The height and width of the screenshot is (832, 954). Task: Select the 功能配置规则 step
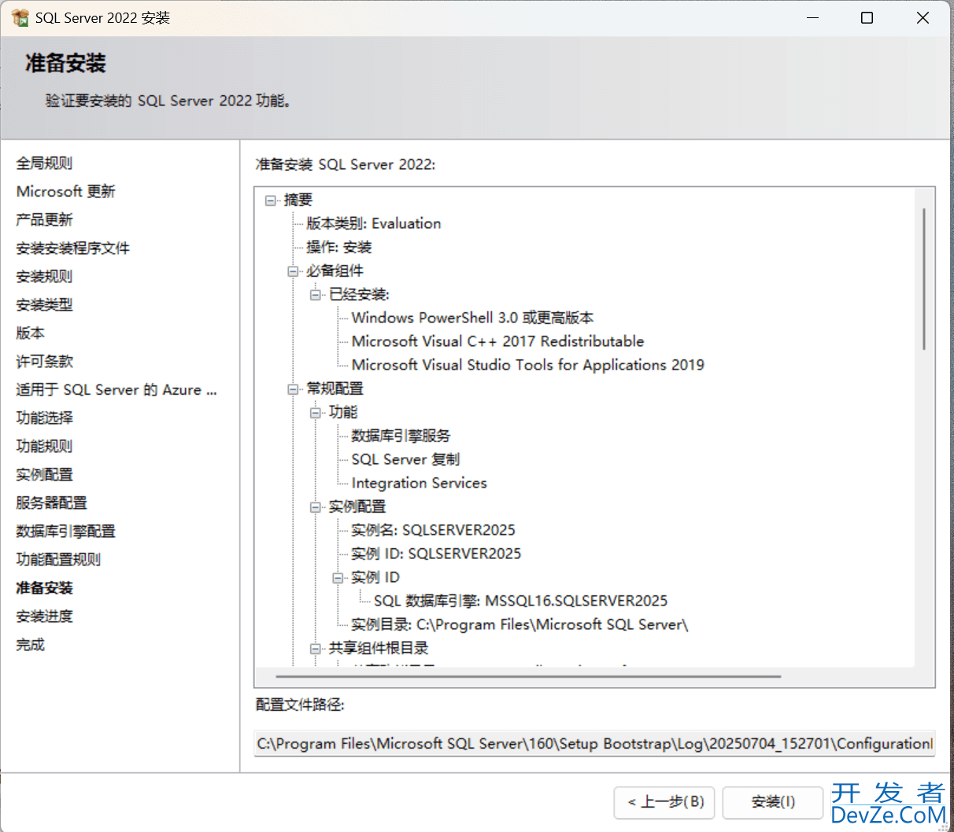pos(58,559)
